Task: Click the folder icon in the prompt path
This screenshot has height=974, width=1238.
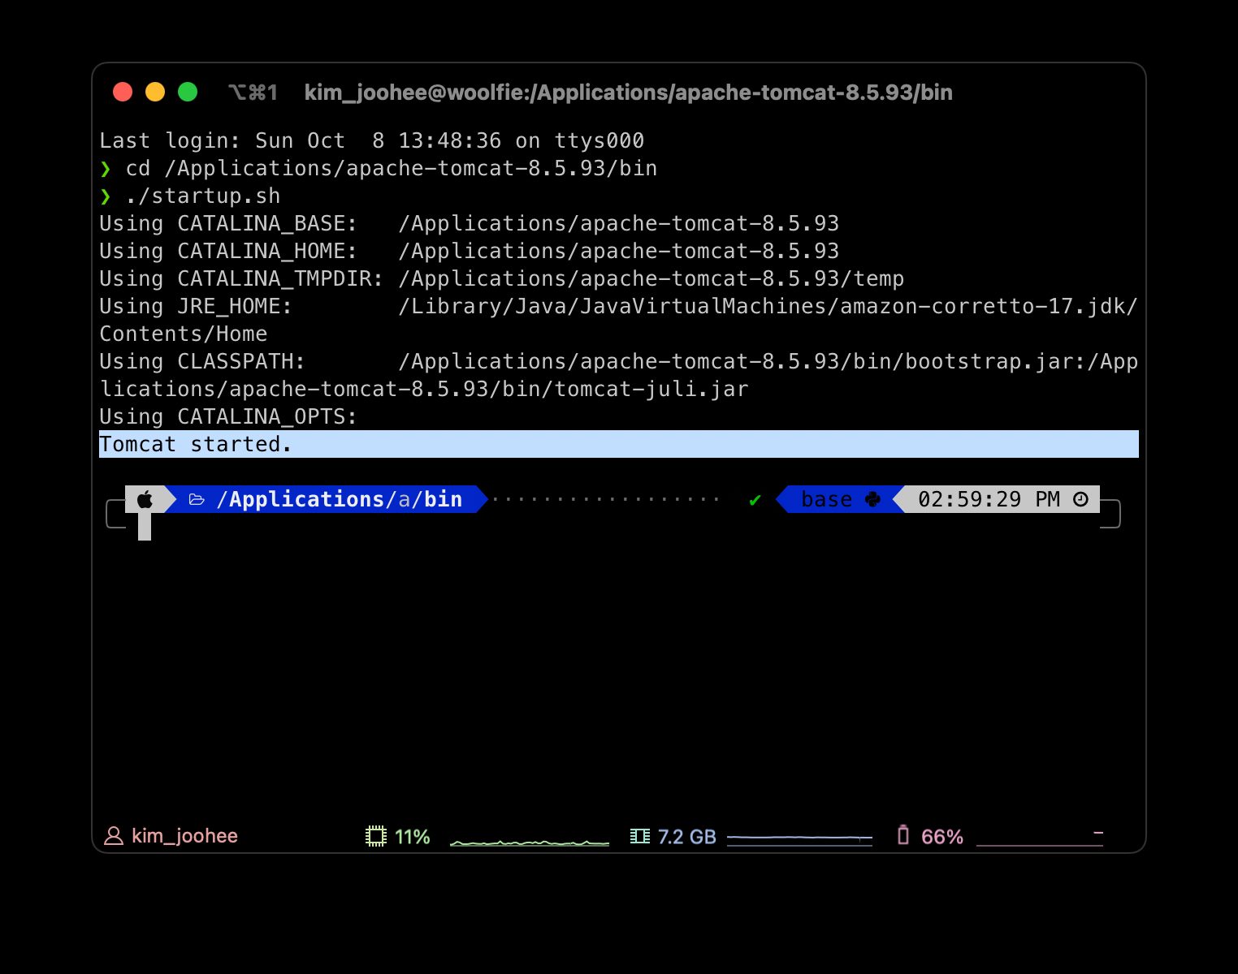Action: (197, 499)
